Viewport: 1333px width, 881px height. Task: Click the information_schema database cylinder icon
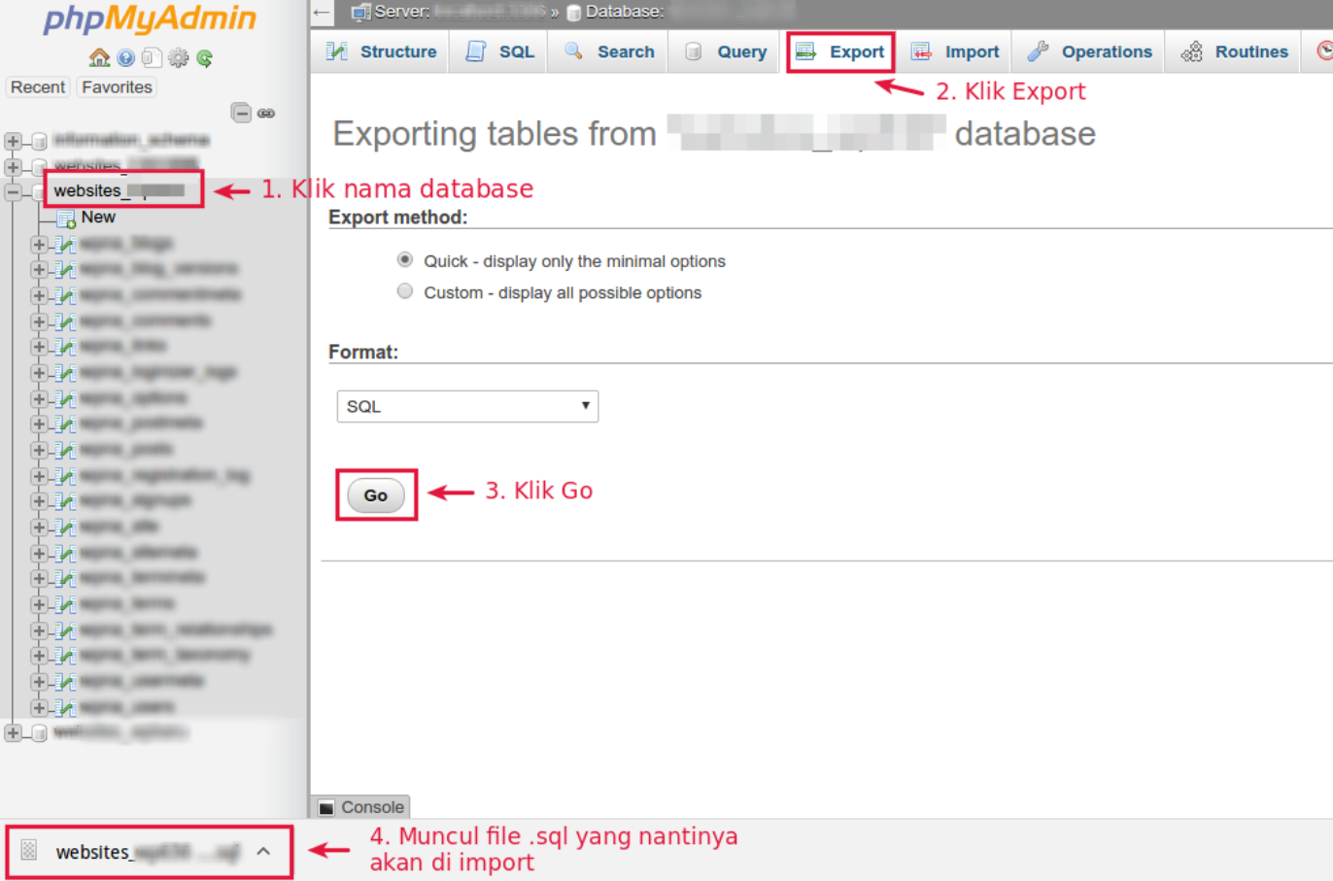coord(40,142)
